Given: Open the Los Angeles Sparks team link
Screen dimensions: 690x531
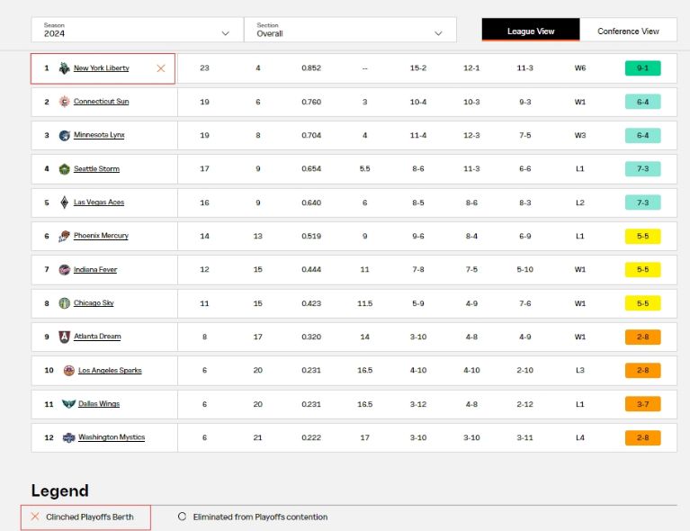Looking at the screenshot, I should pos(110,370).
